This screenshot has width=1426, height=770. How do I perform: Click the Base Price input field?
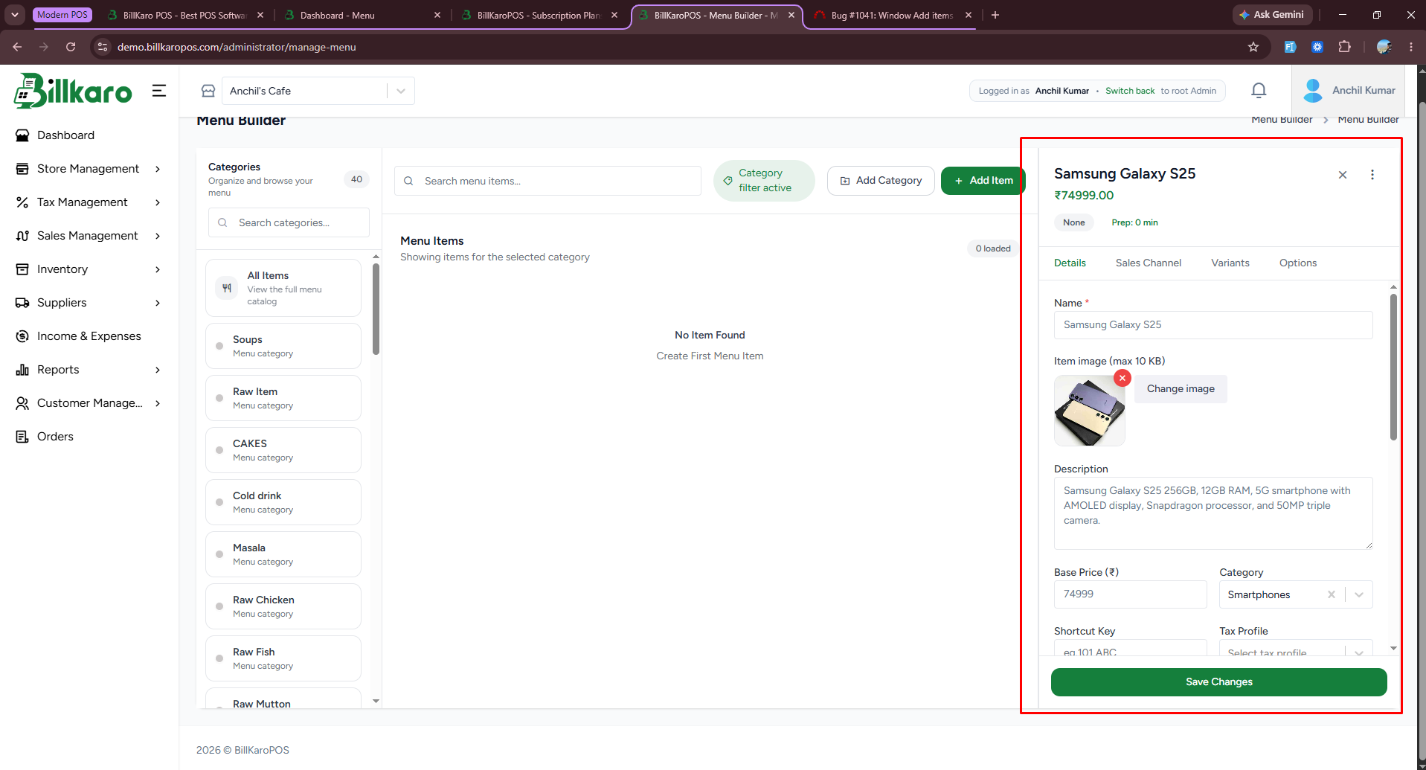(x=1130, y=594)
